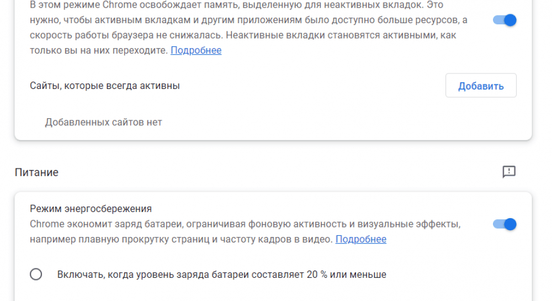Viewport: 552px width, 301px height.
Task: Click "Сайты, которые всегда активны" label
Action: click(x=105, y=86)
